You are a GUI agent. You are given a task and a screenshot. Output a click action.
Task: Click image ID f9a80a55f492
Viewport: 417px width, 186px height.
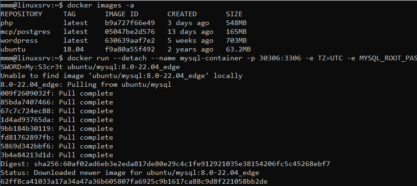click(130, 50)
